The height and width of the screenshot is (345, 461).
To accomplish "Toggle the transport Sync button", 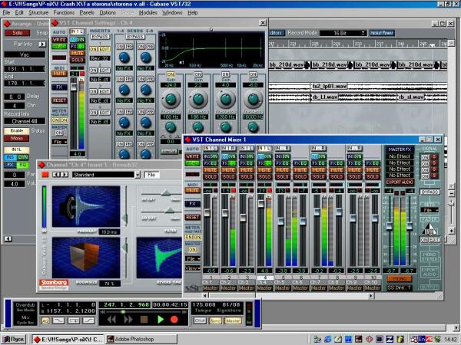I will coord(215,321).
